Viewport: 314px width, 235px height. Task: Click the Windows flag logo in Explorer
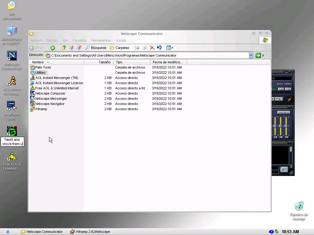point(265,40)
